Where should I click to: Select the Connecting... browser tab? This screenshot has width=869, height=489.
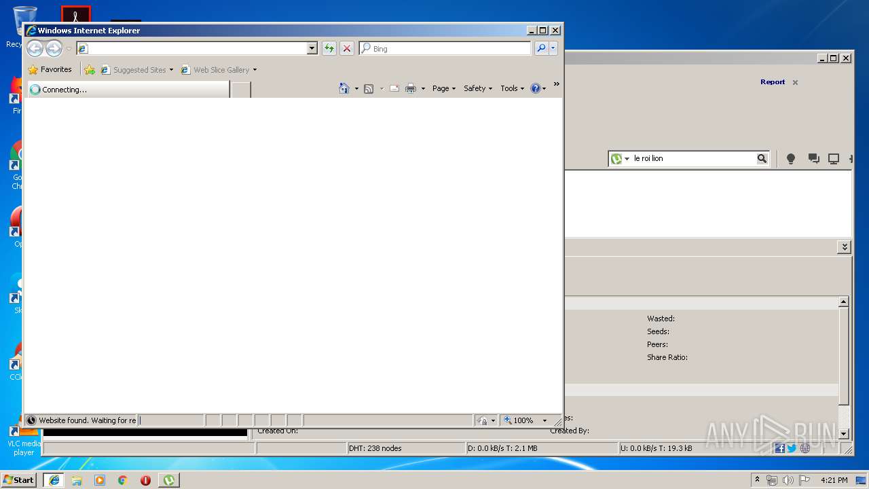pyautogui.click(x=128, y=89)
